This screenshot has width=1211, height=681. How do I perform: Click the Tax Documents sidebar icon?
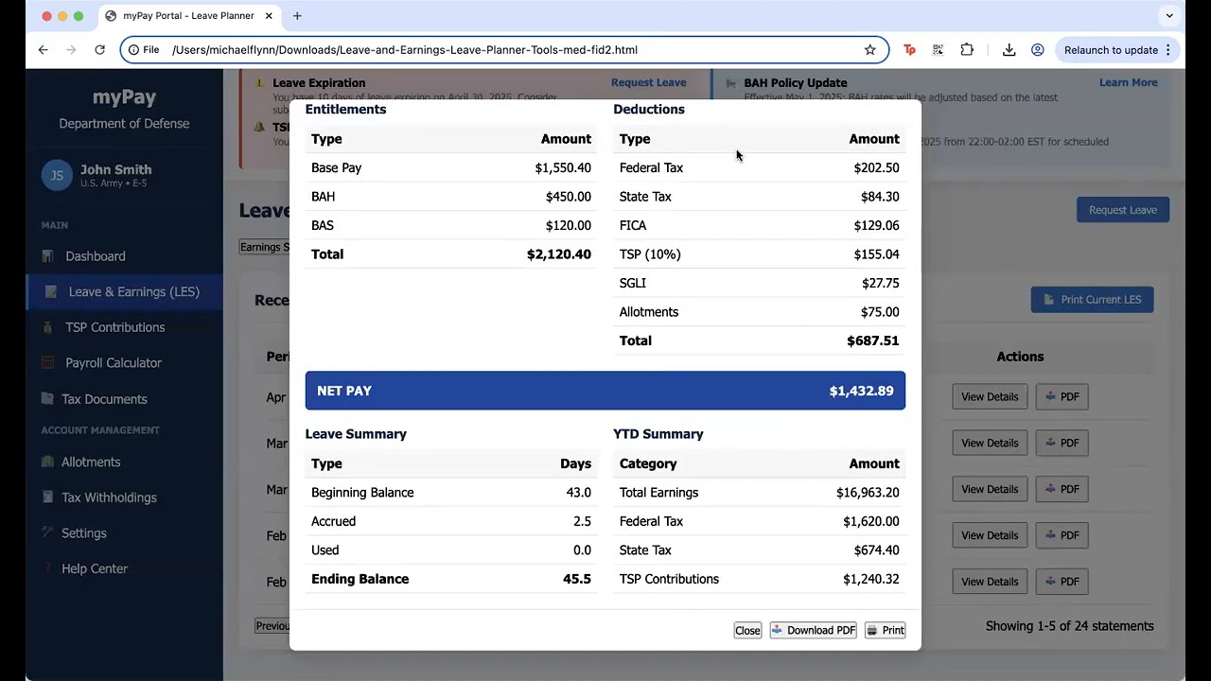(47, 399)
